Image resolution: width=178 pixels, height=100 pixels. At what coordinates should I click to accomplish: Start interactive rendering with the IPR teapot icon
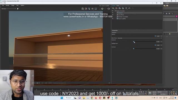coord(102,9)
